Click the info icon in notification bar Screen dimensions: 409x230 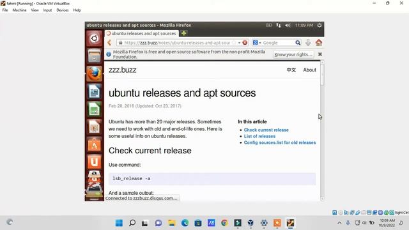coord(109,54)
